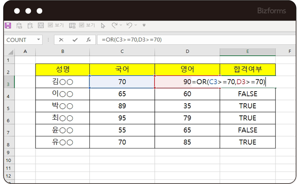Toggle the second 보기 checkbox
This screenshot has height=184, width=299.
point(82,26)
